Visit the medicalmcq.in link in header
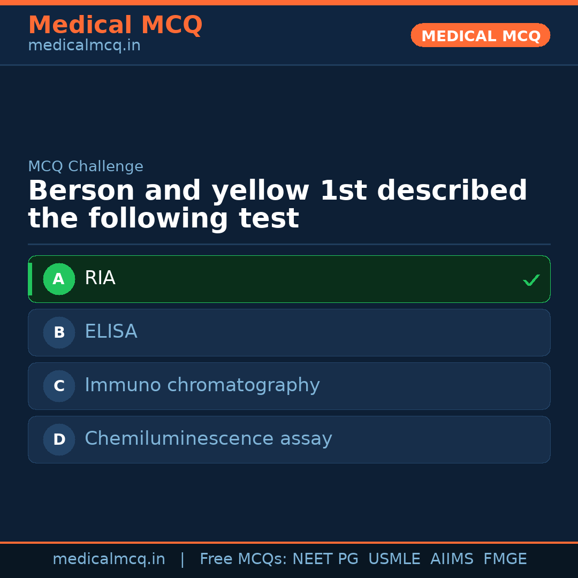The image size is (578, 578). pos(84,45)
